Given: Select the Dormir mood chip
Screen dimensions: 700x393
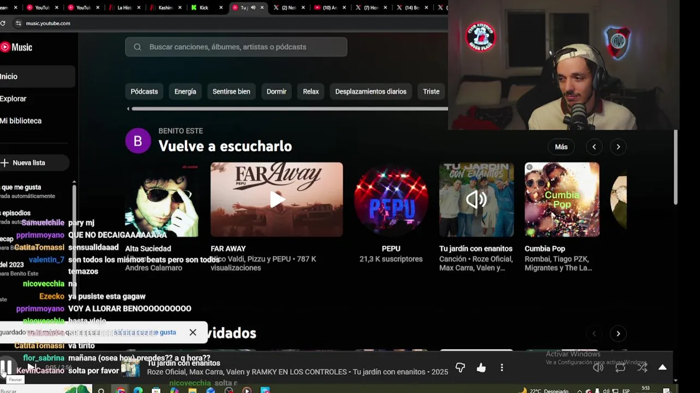Looking at the screenshot, I should point(276,92).
